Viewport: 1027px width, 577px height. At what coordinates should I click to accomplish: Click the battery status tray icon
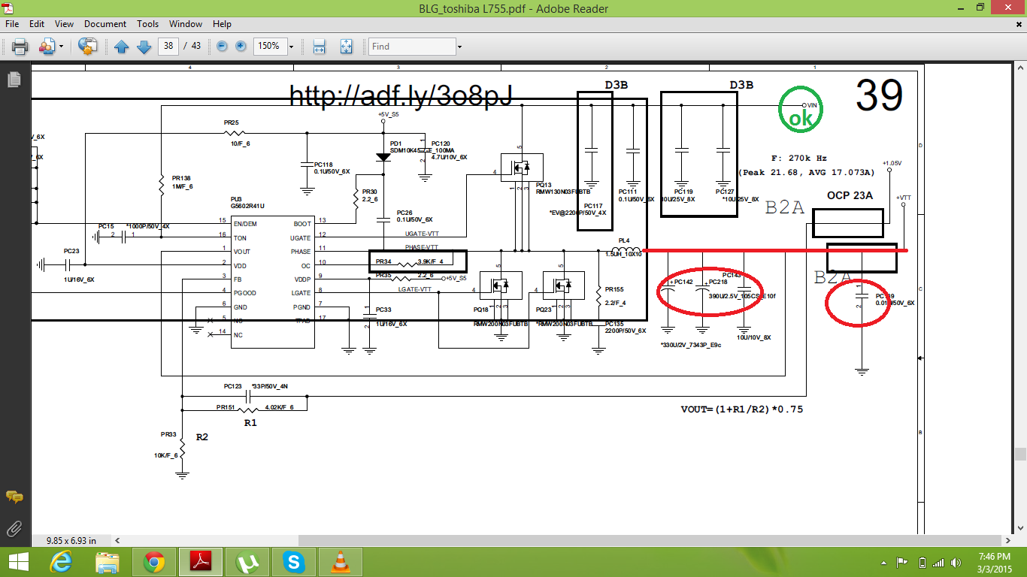tap(922, 562)
